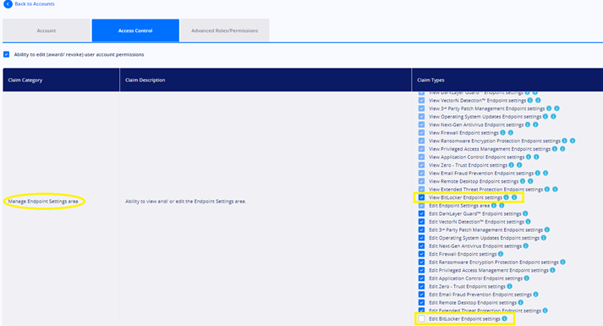Open info icon for Edit DarkLayer Guard settings
Image resolution: width=603 pixels, height=326 pixels.
(525, 213)
